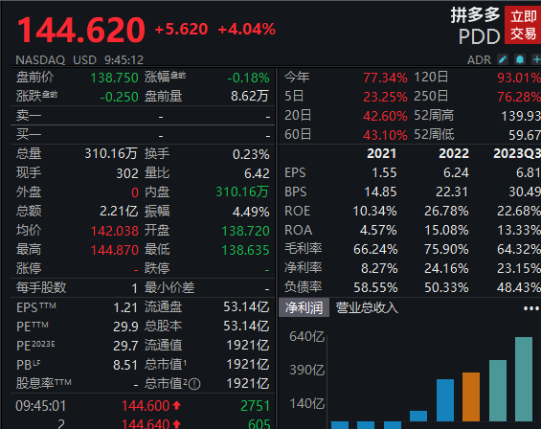This screenshot has width=541, height=429.
Task: Click the 2022 EPS value 6.24
Action: (x=456, y=172)
